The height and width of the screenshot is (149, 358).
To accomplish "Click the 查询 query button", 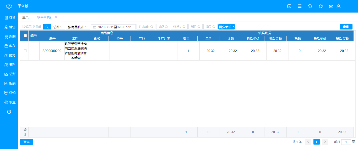I will (346, 27).
